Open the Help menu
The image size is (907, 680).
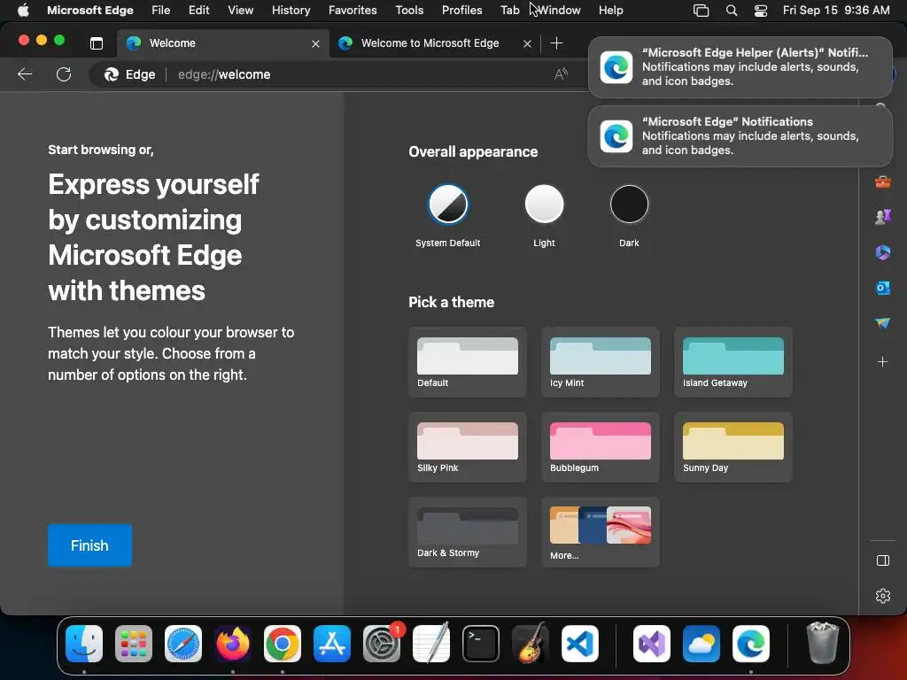click(x=610, y=10)
